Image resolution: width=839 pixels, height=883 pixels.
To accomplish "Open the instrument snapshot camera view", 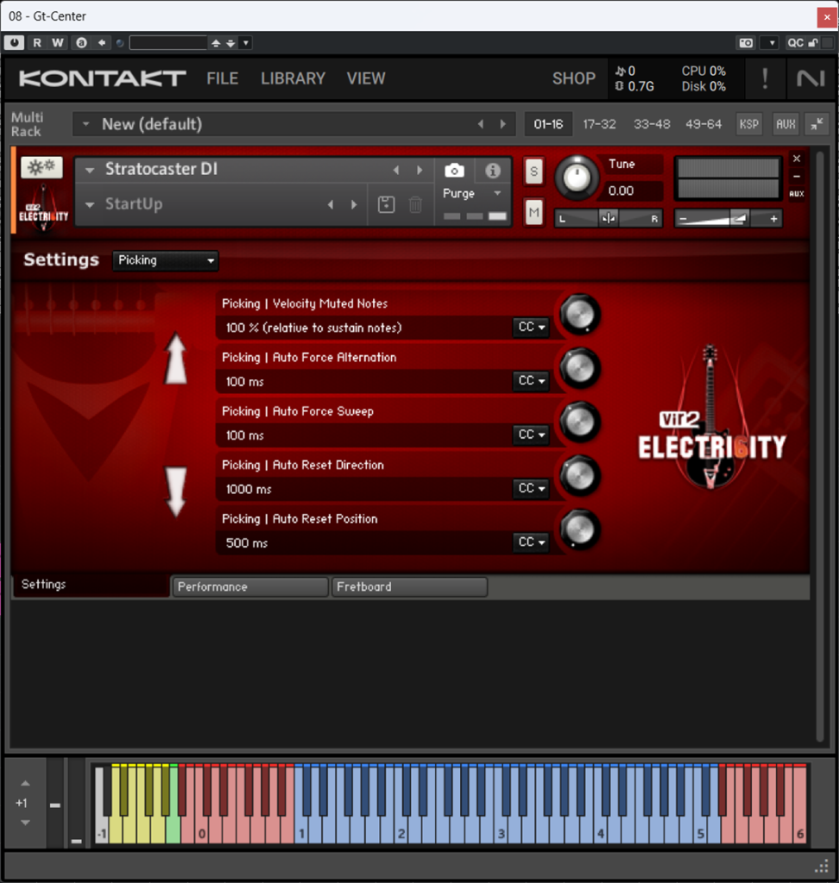I will (454, 171).
